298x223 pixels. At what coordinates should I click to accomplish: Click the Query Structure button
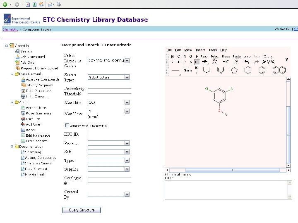coord(82,210)
